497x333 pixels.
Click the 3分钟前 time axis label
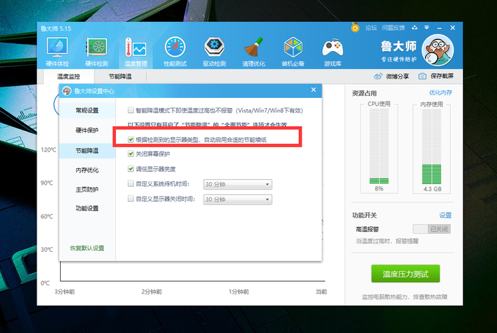pyautogui.click(x=65, y=292)
